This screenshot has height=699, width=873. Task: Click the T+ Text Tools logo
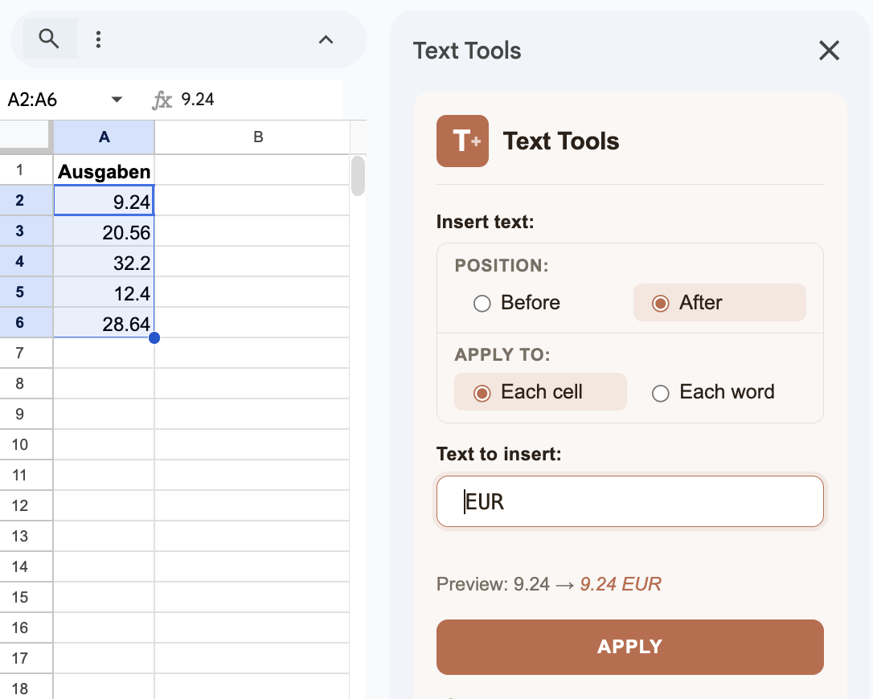coord(462,141)
